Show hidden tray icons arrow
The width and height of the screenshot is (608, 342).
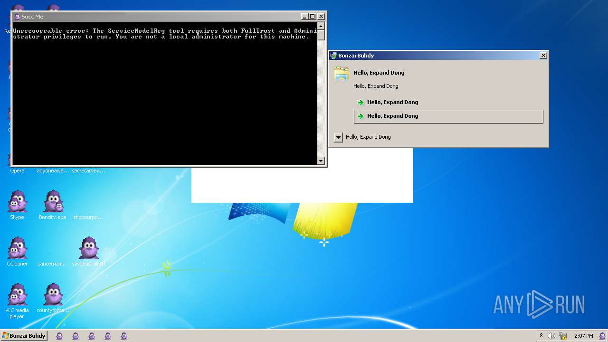(541, 336)
